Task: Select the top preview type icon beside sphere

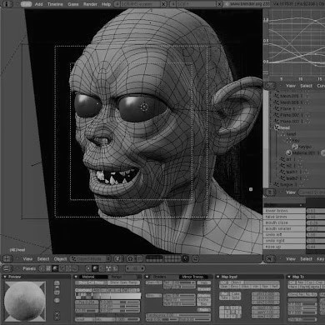Action: pyautogui.click(x=57, y=282)
